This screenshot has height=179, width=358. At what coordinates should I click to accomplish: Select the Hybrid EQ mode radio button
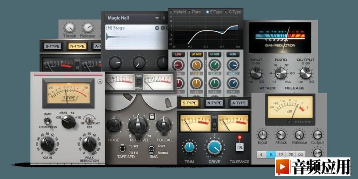click(x=171, y=12)
